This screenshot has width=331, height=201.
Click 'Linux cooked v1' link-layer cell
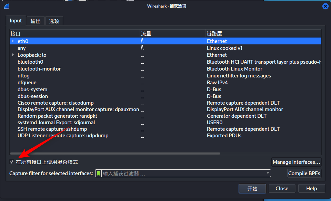point(224,48)
